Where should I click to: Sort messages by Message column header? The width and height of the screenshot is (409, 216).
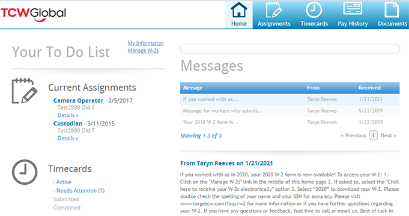point(193,88)
